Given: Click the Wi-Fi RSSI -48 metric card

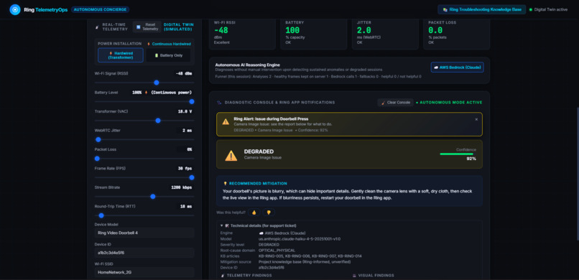Looking at the screenshot, I should [x=242, y=34].
